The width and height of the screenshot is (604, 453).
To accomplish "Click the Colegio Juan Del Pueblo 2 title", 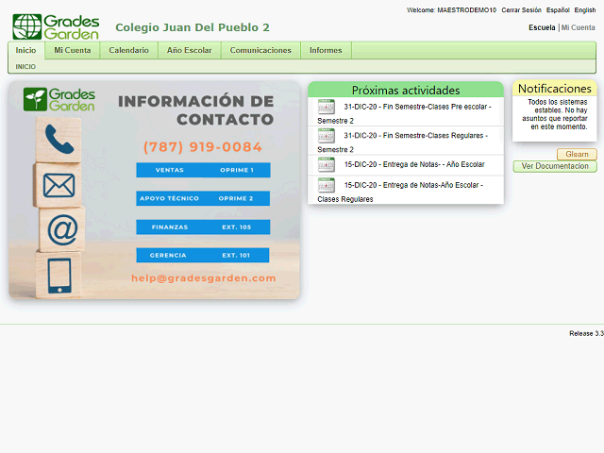I will pyautogui.click(x=193, y=27).
